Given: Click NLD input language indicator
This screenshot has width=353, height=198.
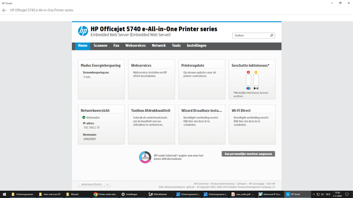Looking at the screenshot, I should pos(328,194).
